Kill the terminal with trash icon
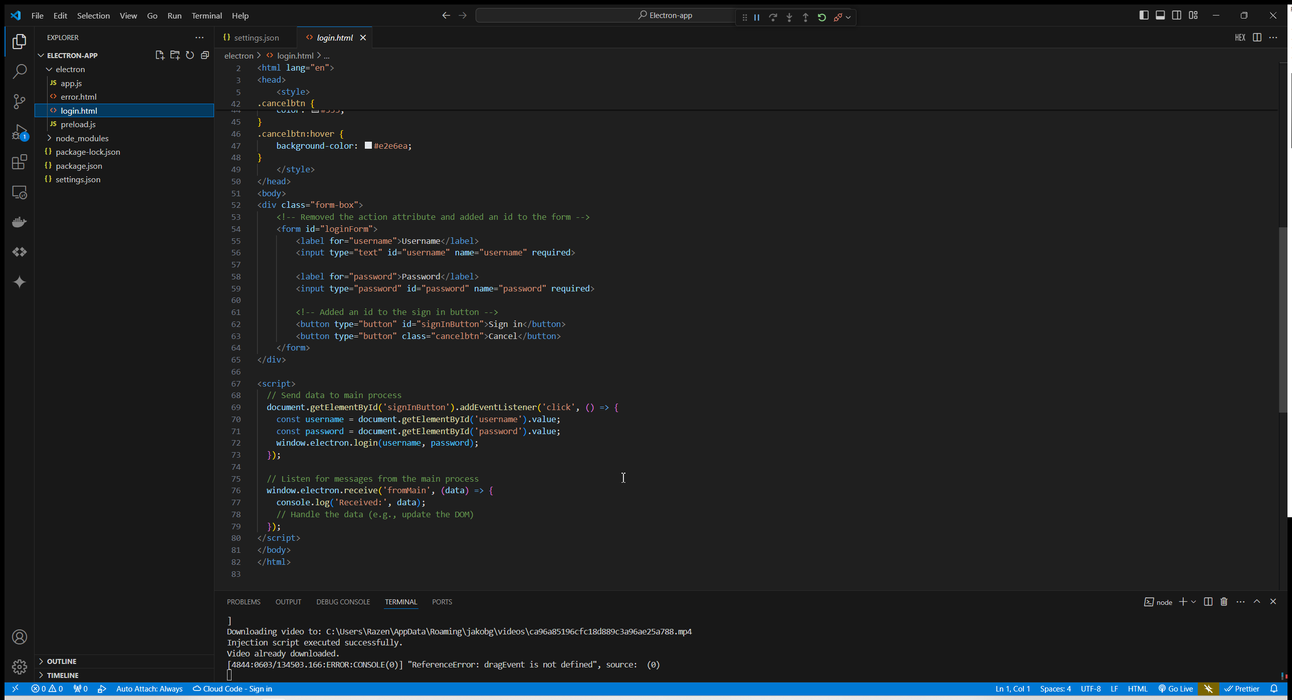The image size is (1292, 700). pyautogui.click(x=1224, y=602)
